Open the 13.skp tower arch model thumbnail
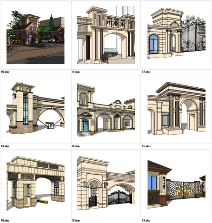The width and height of the screenshot is (212, 223). pos(35,109)
